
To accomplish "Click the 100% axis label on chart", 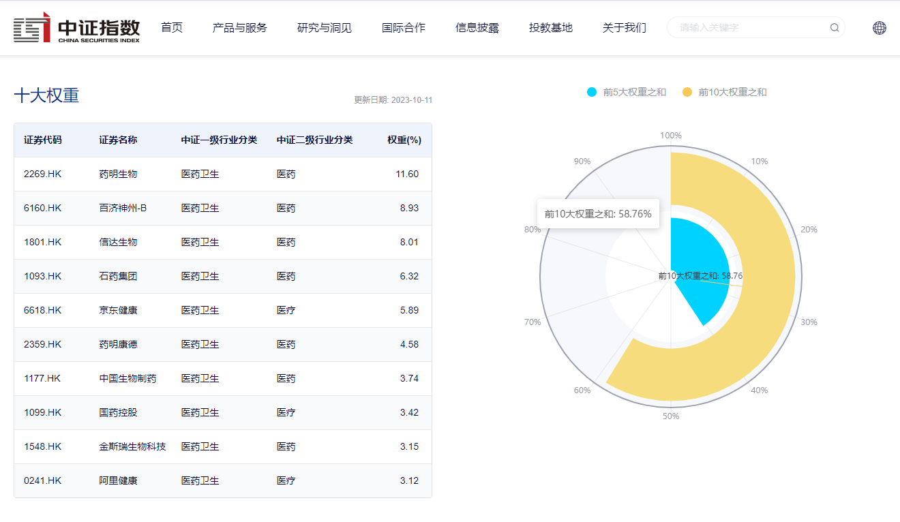I will [x=671, y=135].
